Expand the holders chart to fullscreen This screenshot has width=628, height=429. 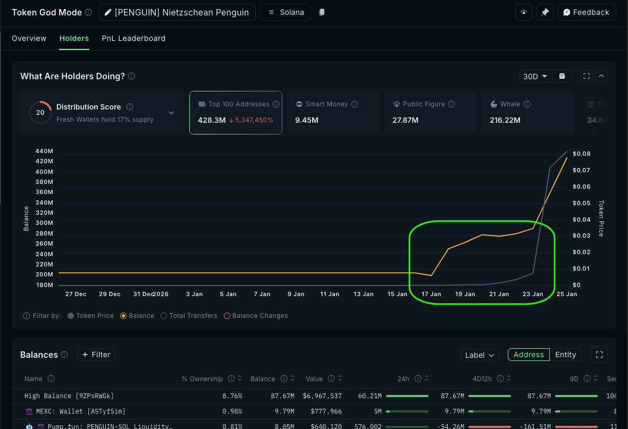586,76
